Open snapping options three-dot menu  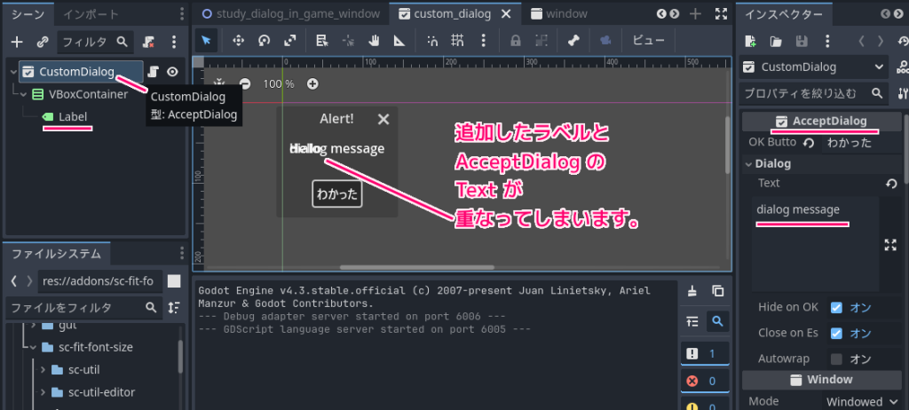click(x=484, y=40)
